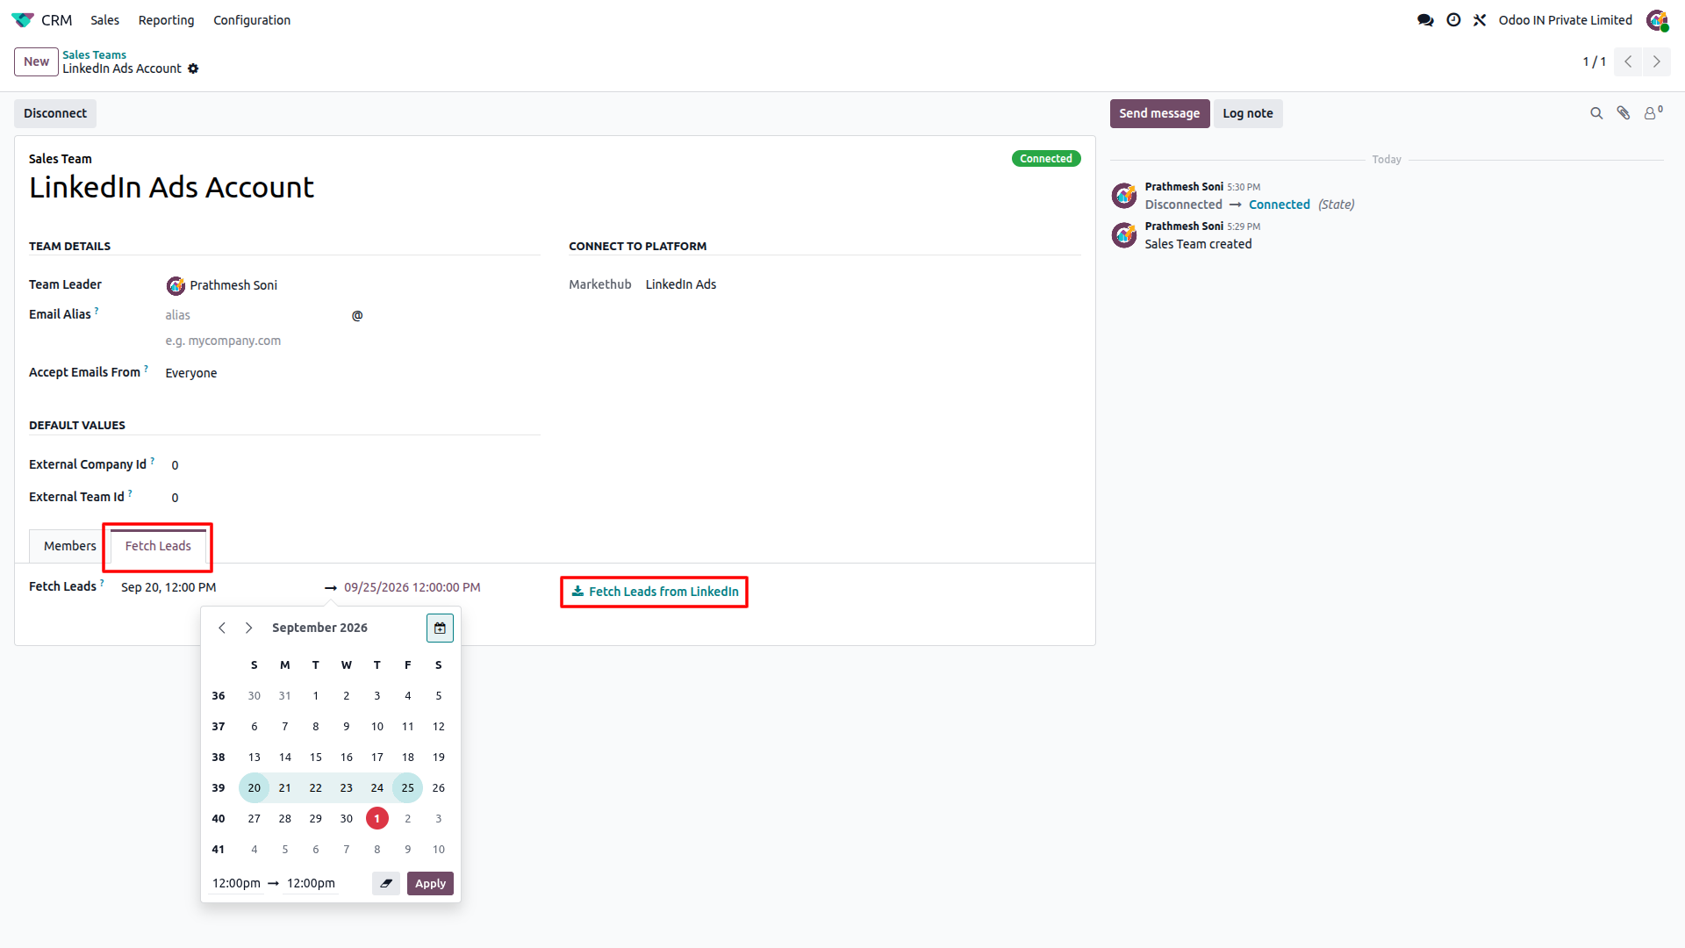Open the Odoo IN Private Limited company switcher

click(1565, 19)
